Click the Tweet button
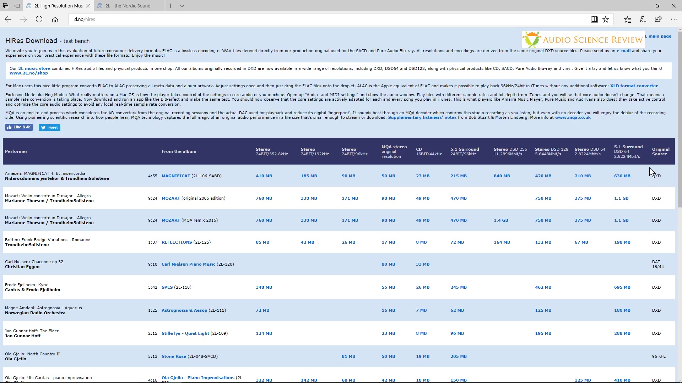This screenshot has width=682, height=383. (49, 127)
